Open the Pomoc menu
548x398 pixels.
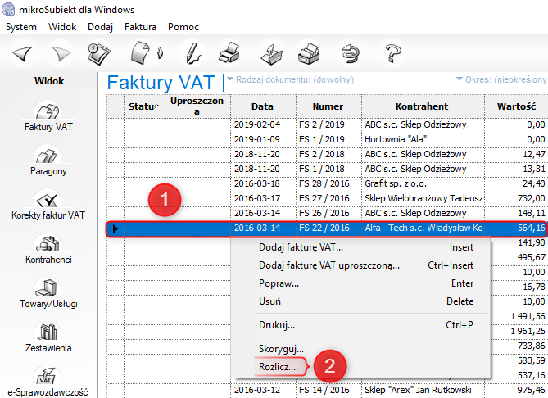[183, 27]
